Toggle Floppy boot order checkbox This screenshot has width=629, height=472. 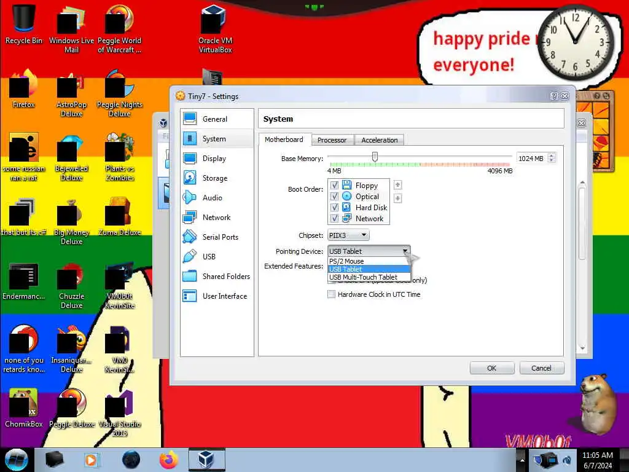click(x=334, y=186)
